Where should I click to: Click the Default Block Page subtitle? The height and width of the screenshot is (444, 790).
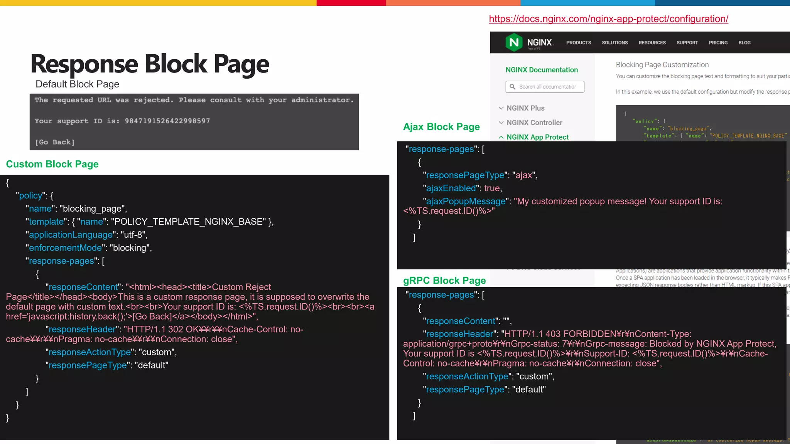(77, 84)
